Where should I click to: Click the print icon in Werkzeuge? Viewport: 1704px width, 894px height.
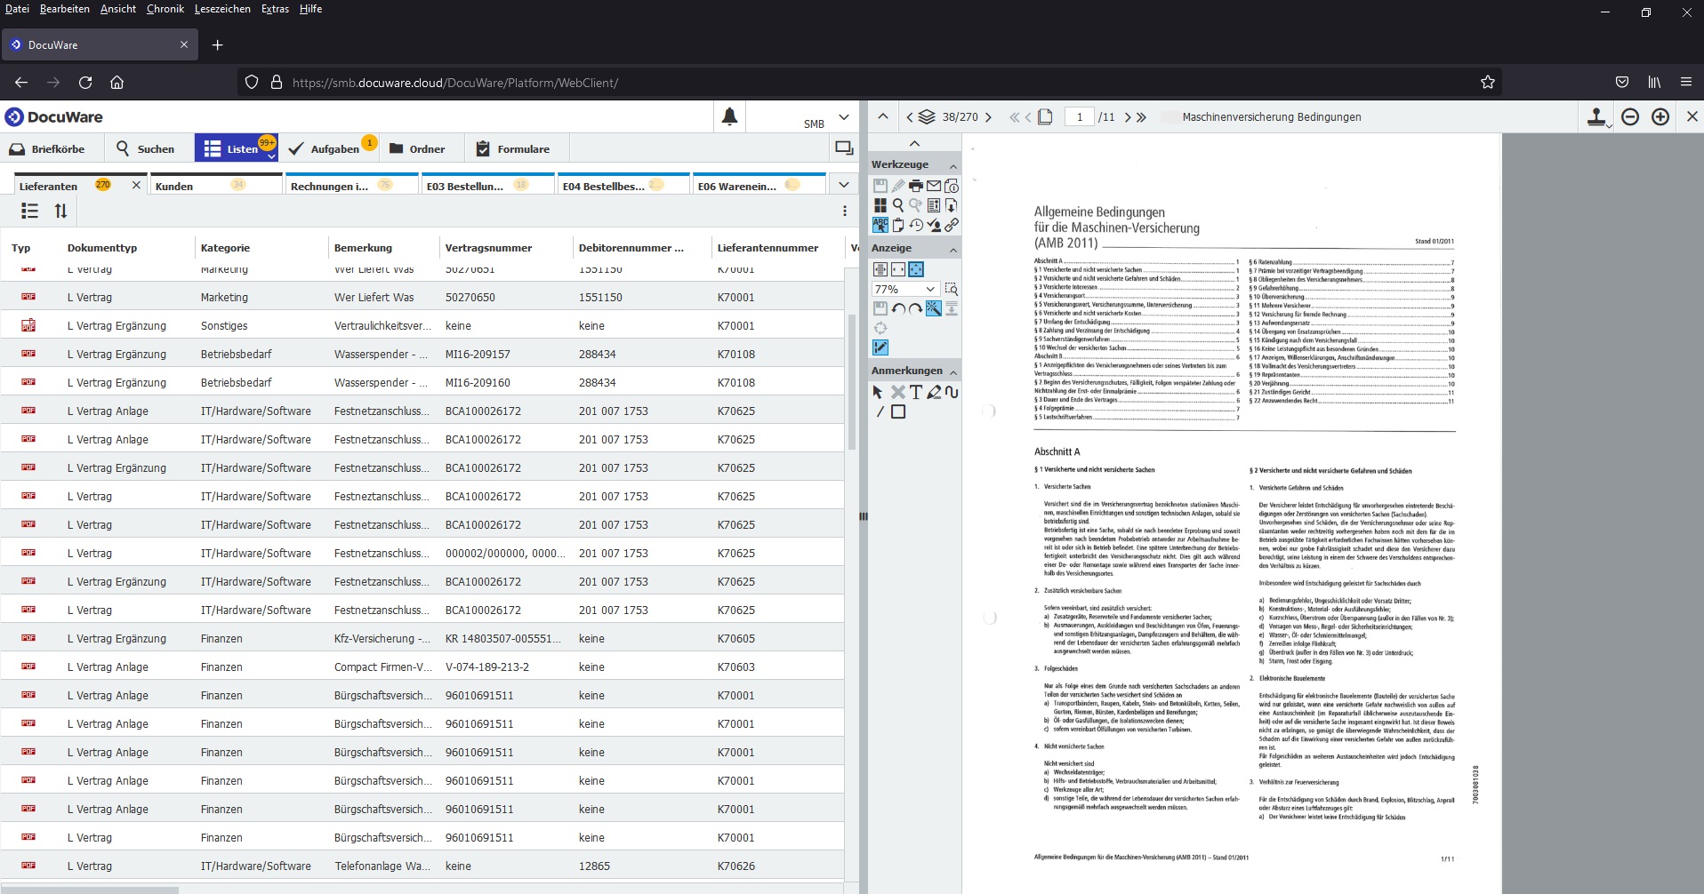click(x=915, y=186)
